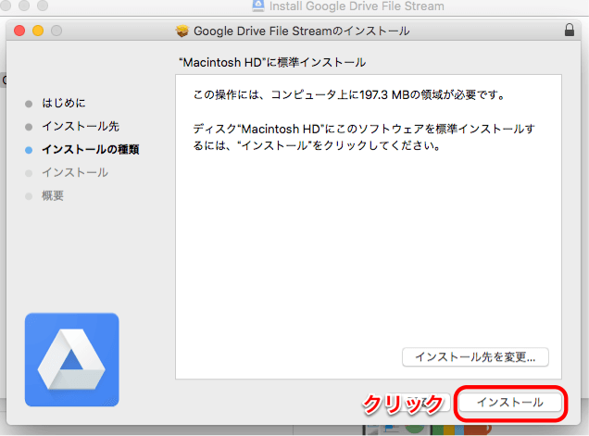Click the bullet next to はじめに
589x436 pixels.
29,104
